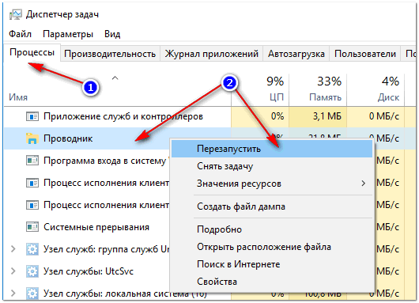The width and height of the screenshot is (419, 303).
Task: Switch to the Автозагрузка tab
Action: (x=296, y=54)
